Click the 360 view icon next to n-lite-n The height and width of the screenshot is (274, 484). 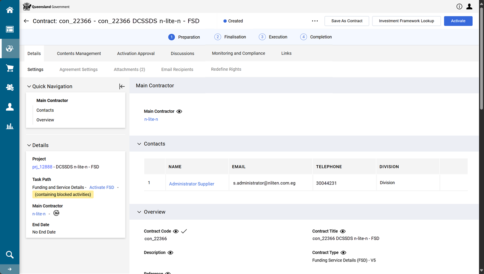coord(56,213)
